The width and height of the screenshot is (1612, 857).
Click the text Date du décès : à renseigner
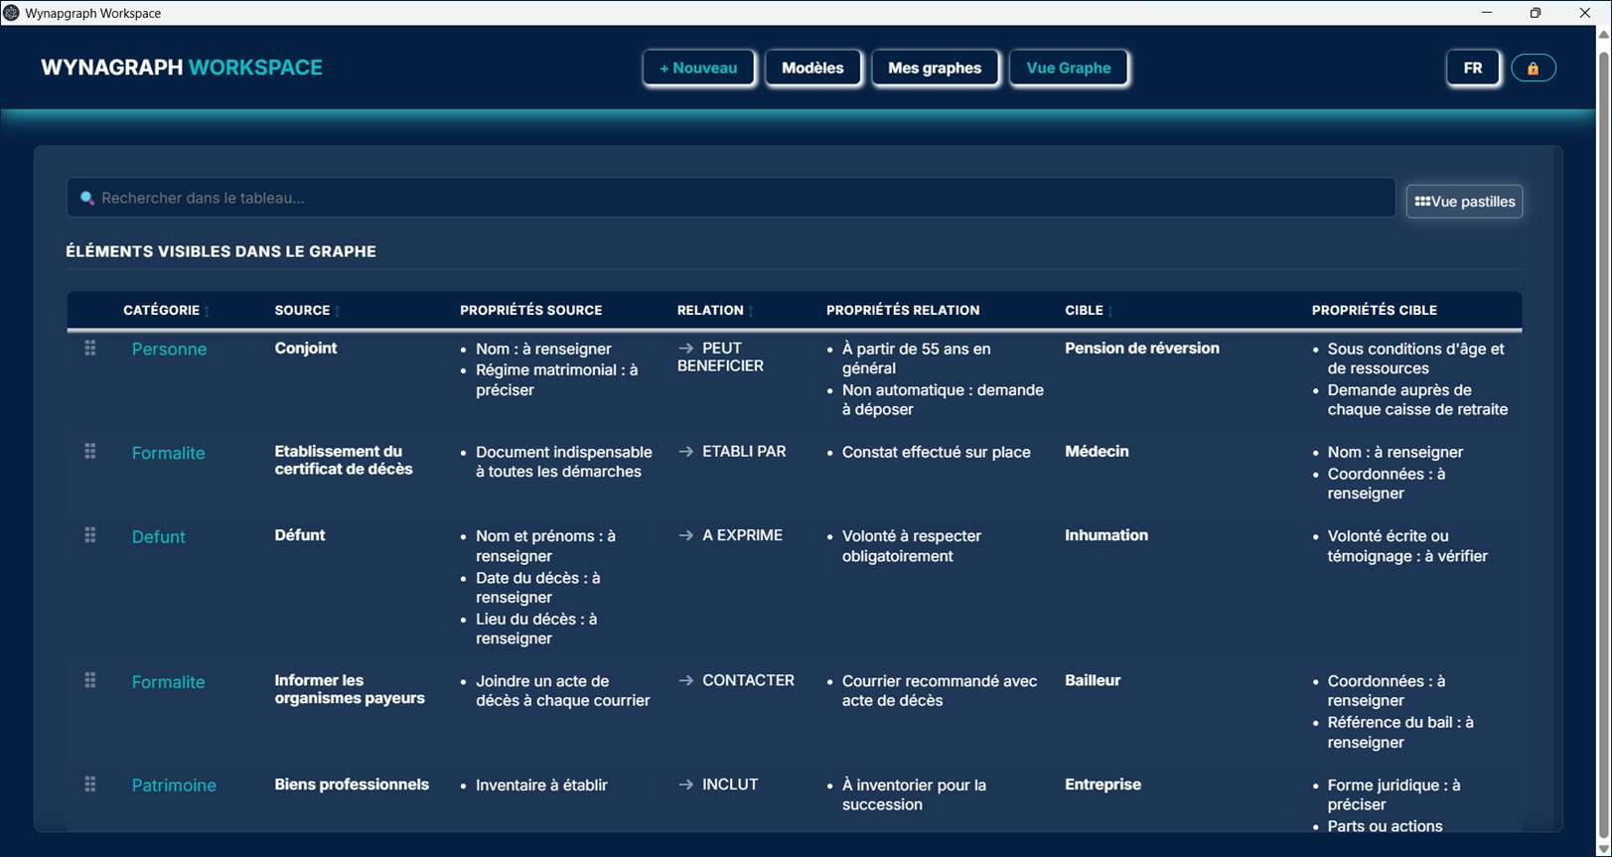[538, 588]
